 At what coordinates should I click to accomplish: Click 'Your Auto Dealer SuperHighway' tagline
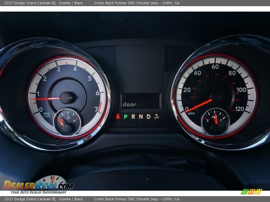tap(39, 192)
